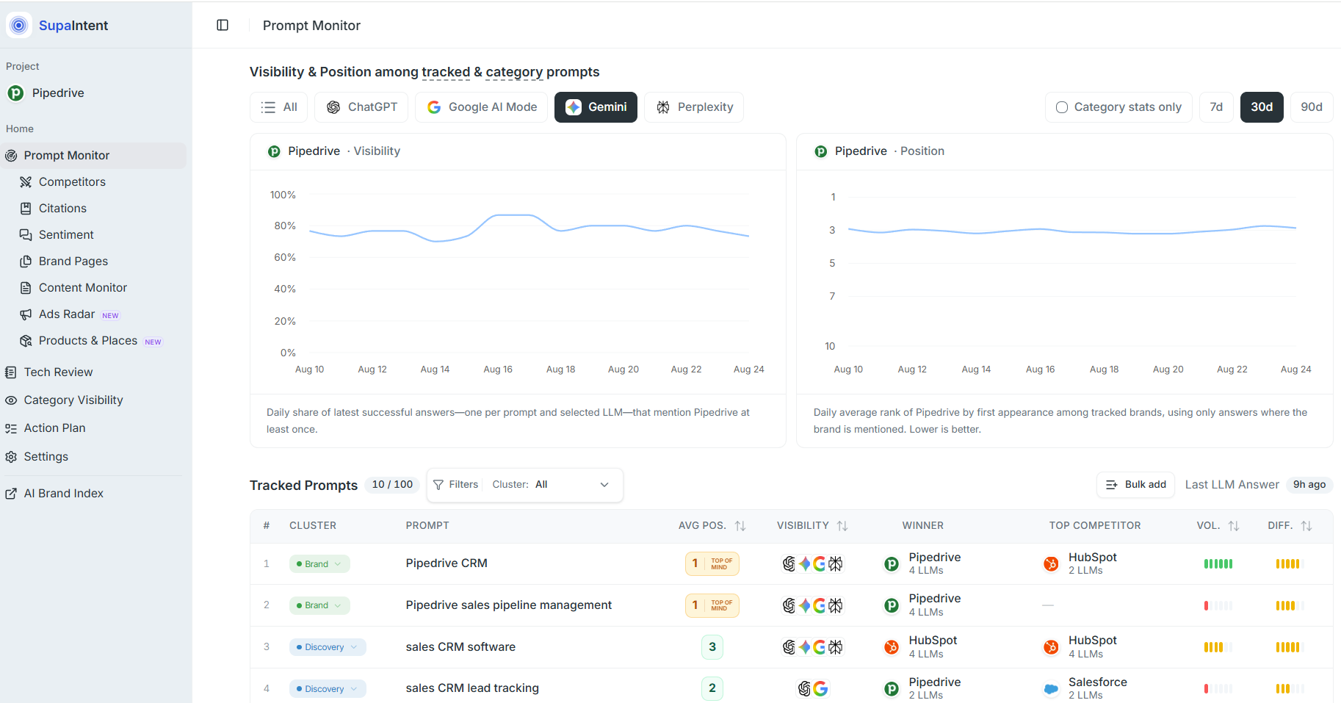The width and height of the screenshot is (1341, 703).
Task: Click the funnel icon next to Filters
Action: coord(438,485)
